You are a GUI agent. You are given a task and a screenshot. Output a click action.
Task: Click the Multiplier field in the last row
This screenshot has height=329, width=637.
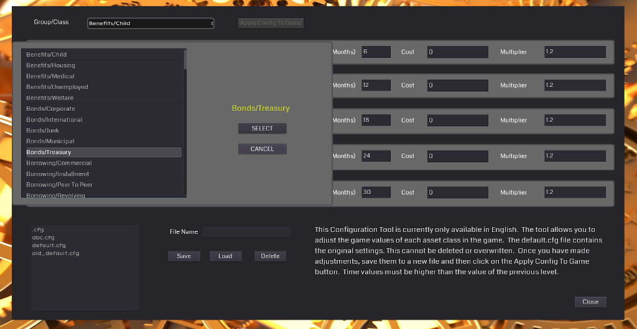[574, 193]
